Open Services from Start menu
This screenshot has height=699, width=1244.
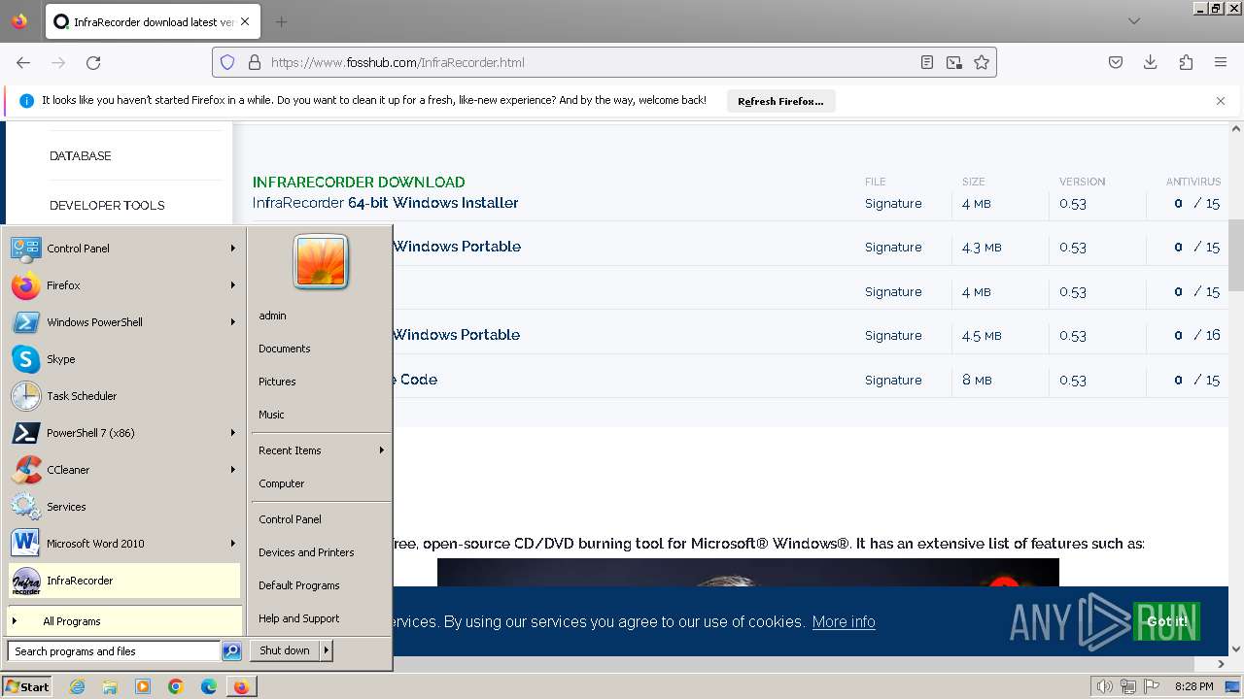pos(123,507)
